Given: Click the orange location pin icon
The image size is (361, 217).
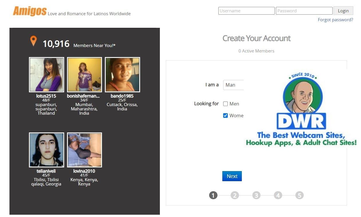Looking at the screenshot, I should coord(34,41).
